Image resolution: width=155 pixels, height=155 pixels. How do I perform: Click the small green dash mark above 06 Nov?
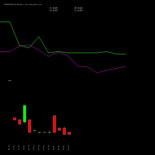coord(10,81)
